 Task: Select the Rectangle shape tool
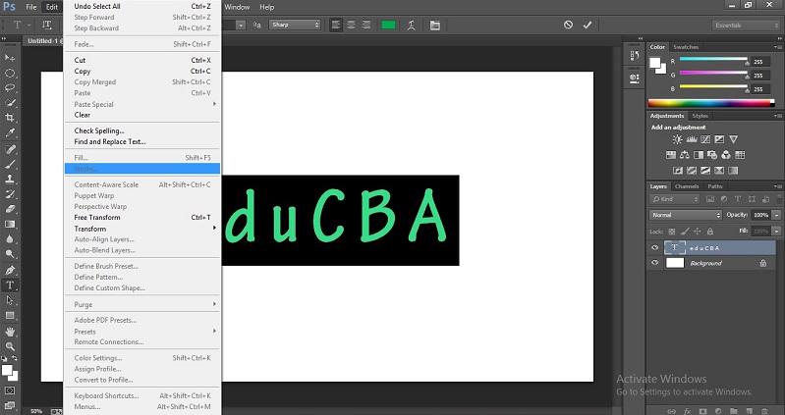tap(10, 316)
